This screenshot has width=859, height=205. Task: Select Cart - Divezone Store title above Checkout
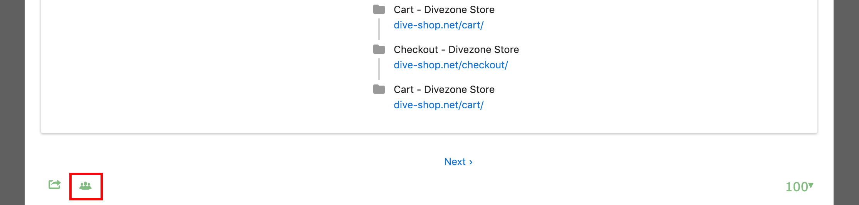pos(444,10)
